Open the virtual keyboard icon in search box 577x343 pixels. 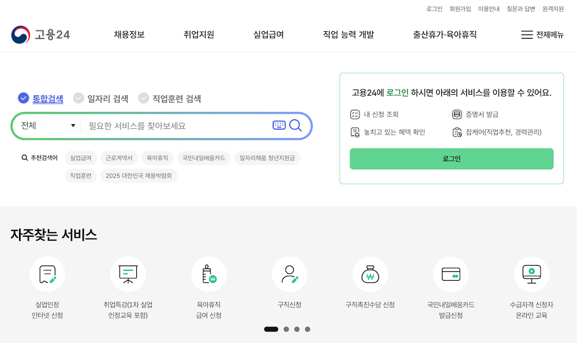(279, 125)
